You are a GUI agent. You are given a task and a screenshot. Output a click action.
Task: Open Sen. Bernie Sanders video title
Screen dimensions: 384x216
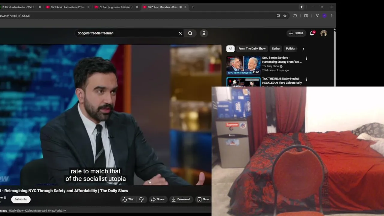tap(282, 60)
